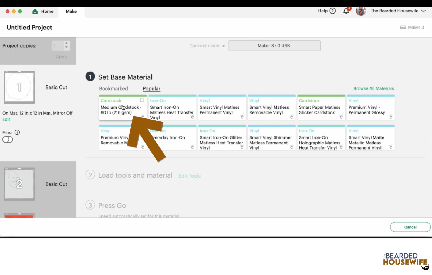Click Cricut icon on Smart Iron-On Matless Heat Transfer card

click(193, 117)
